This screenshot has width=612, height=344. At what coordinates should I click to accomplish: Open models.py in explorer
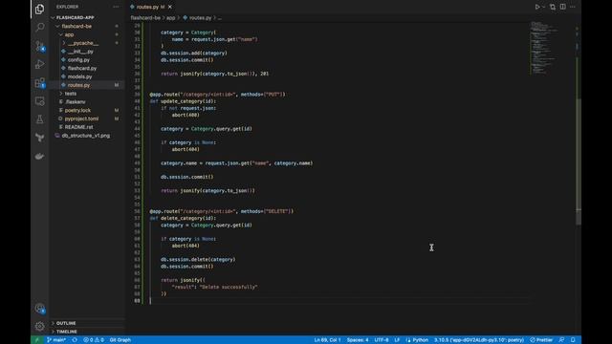[79, 76]
